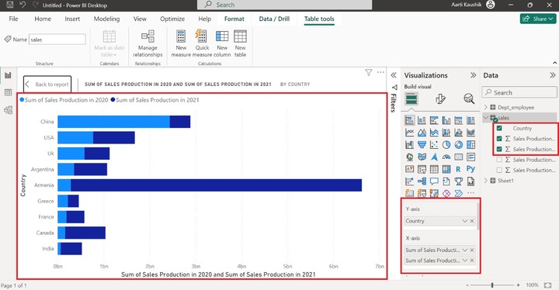Image resolution: width=559 pixels, height=290 pixels.
Task: Click the table Name input field
Action: pos(57,40)
